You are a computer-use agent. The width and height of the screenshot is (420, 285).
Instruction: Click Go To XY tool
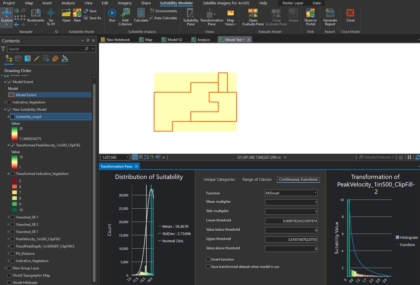pyautogui.click(x=51, y=17)
